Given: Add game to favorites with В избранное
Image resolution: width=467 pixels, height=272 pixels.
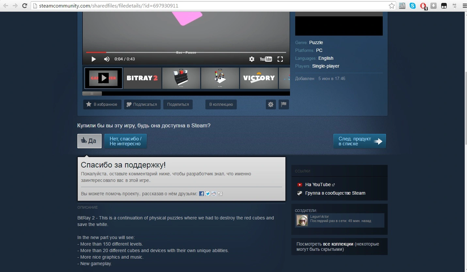Looking at the screenshot, I should [x=102, y=104].
